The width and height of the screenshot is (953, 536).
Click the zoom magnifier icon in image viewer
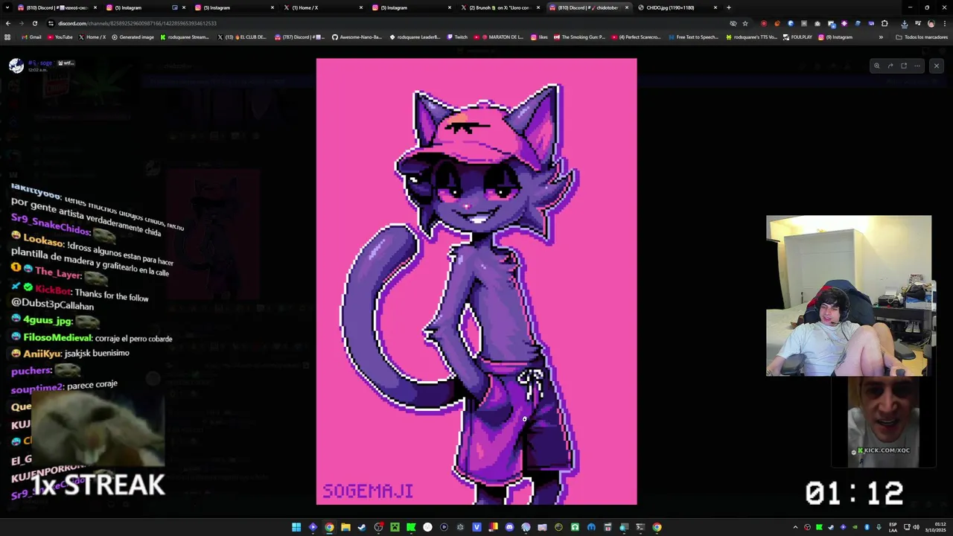pyautogui.click(x=876, y=66)
